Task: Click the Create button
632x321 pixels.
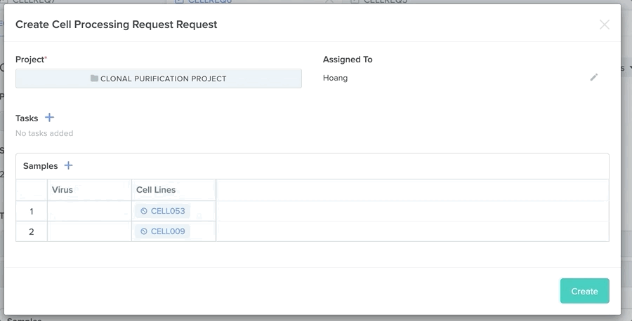Action: click(x=584, y=291)
